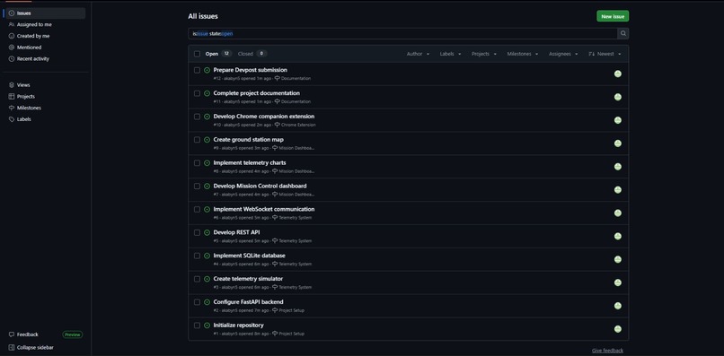Check the Develop Mission Control dashboard checkbox
Viewport: 724px width, 356px height.
click(x=197, y=187)
